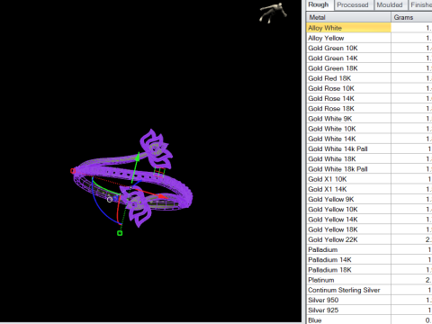
Task: Select Continum Sterling Silver row
Action: 369,290
